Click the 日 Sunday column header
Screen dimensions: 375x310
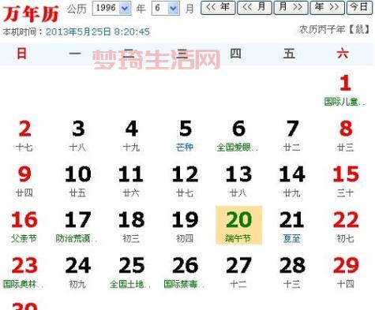point(22,54)
